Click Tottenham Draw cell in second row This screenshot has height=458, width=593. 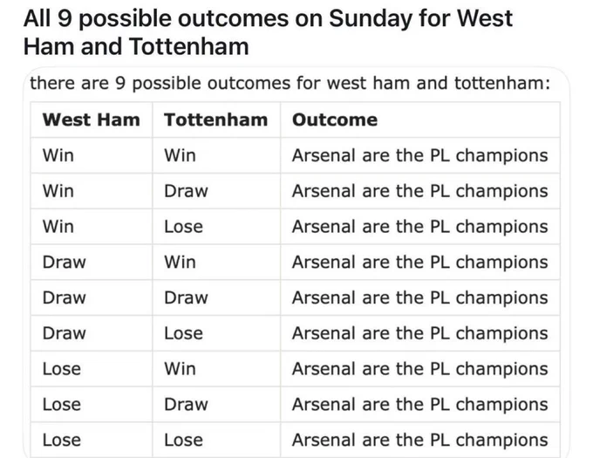[x=186, y=191]
